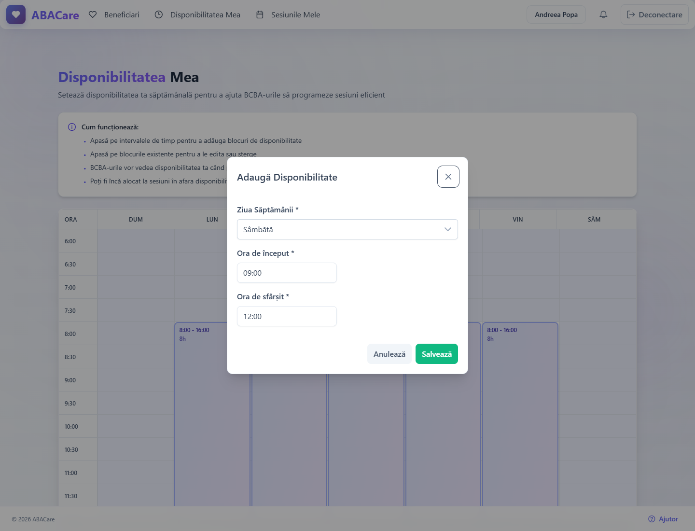This screenshot has height=531, width=695.
Task: Click the DUM column header
Action: [136, 219]
